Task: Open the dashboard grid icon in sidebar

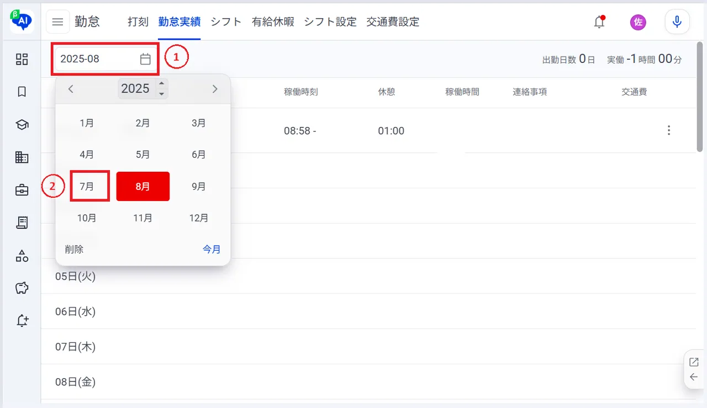Action: [x=22, y=59]
